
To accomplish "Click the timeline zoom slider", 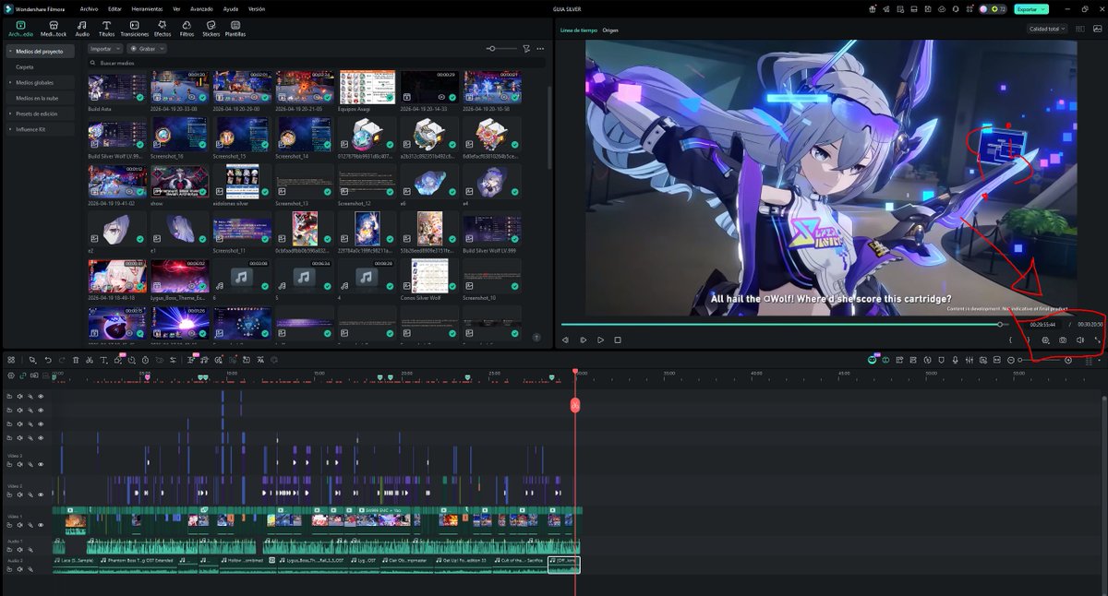I will [x=1039, y=360].
